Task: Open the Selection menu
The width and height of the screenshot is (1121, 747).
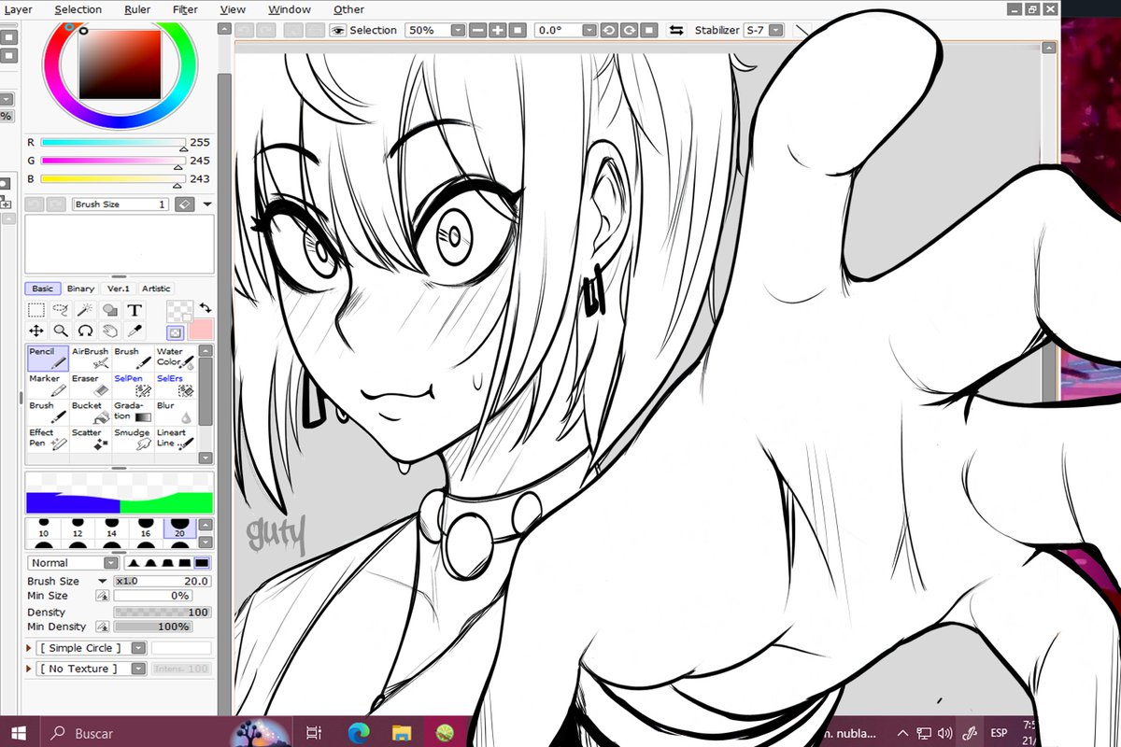Action: pos(78,9)
